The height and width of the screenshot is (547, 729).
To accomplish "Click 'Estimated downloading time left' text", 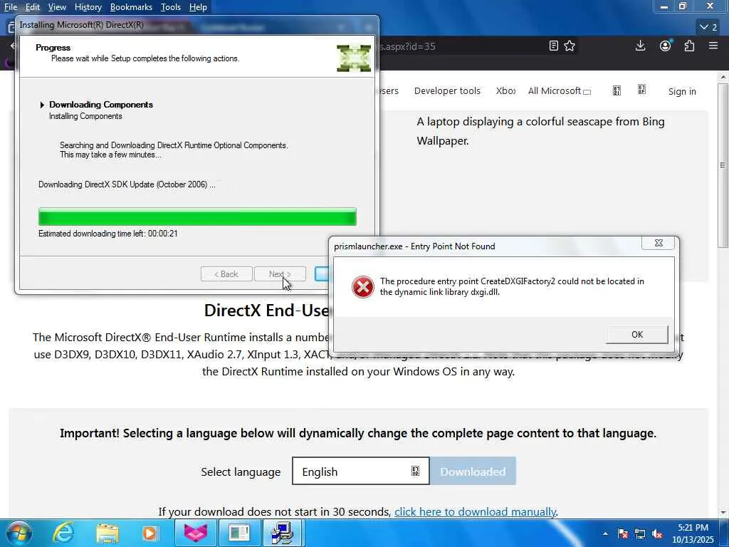I will point(108,234).
